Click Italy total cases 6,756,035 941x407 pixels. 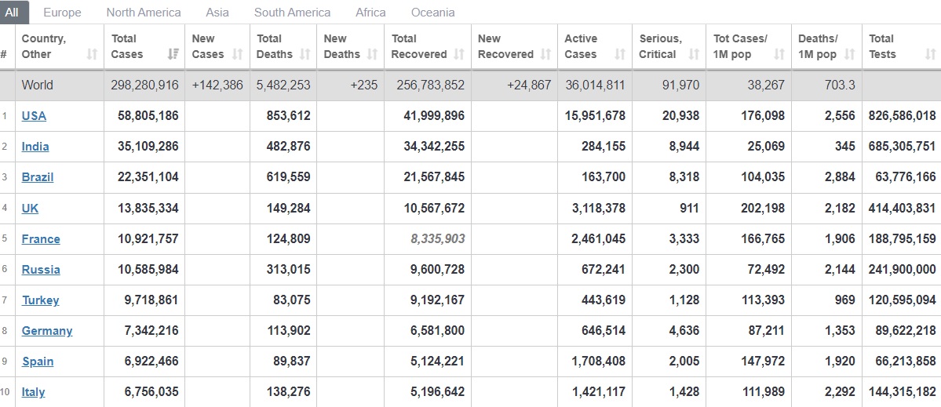click(151, 393)
